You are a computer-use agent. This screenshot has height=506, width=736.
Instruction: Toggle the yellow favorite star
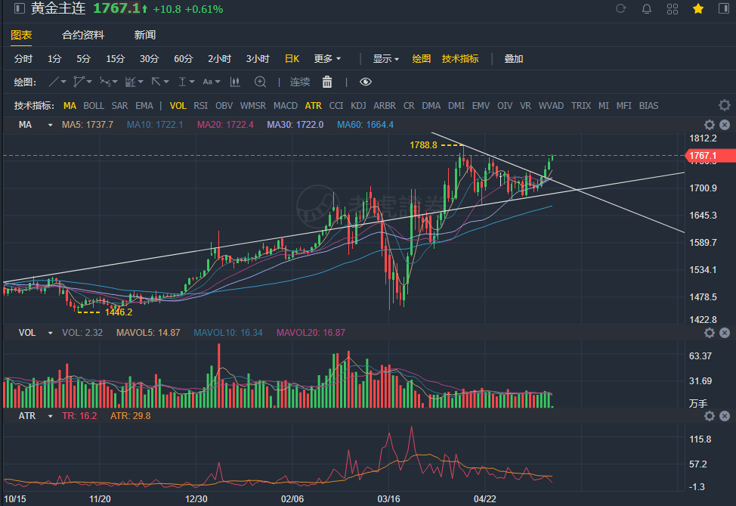[x=698, y=9]
